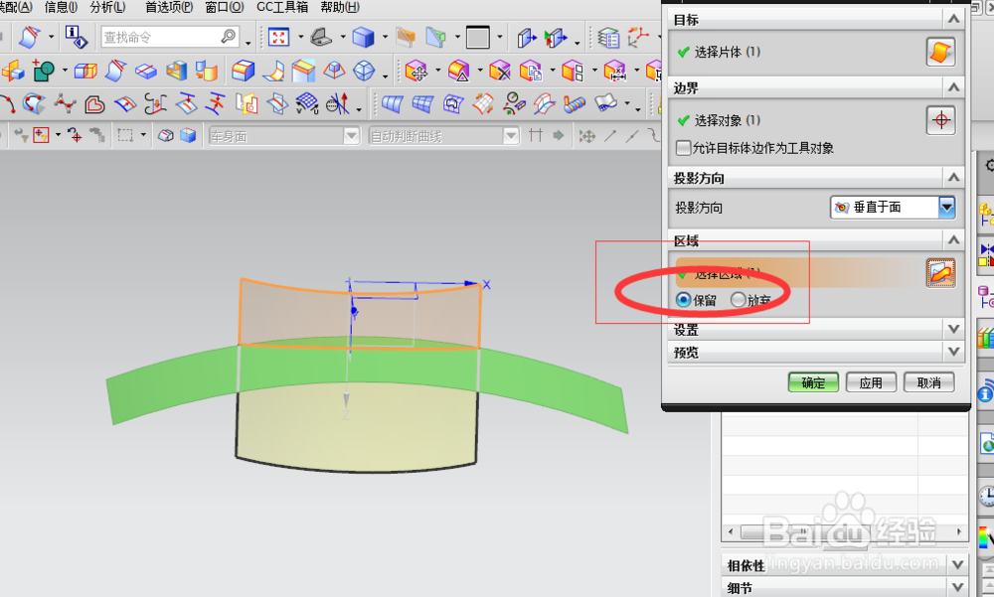Open the 首选项(P) menu
Screen dimensions: 994x597
[x=169, y=7]
